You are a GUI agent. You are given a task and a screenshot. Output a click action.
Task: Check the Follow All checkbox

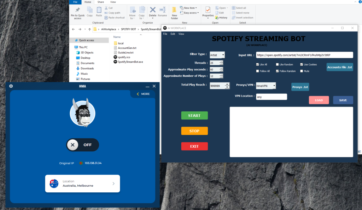pos(257,71)
